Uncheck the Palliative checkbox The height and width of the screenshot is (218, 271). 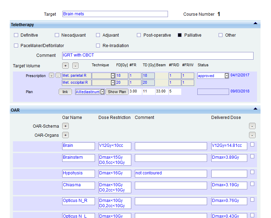[x=180, y=35]
